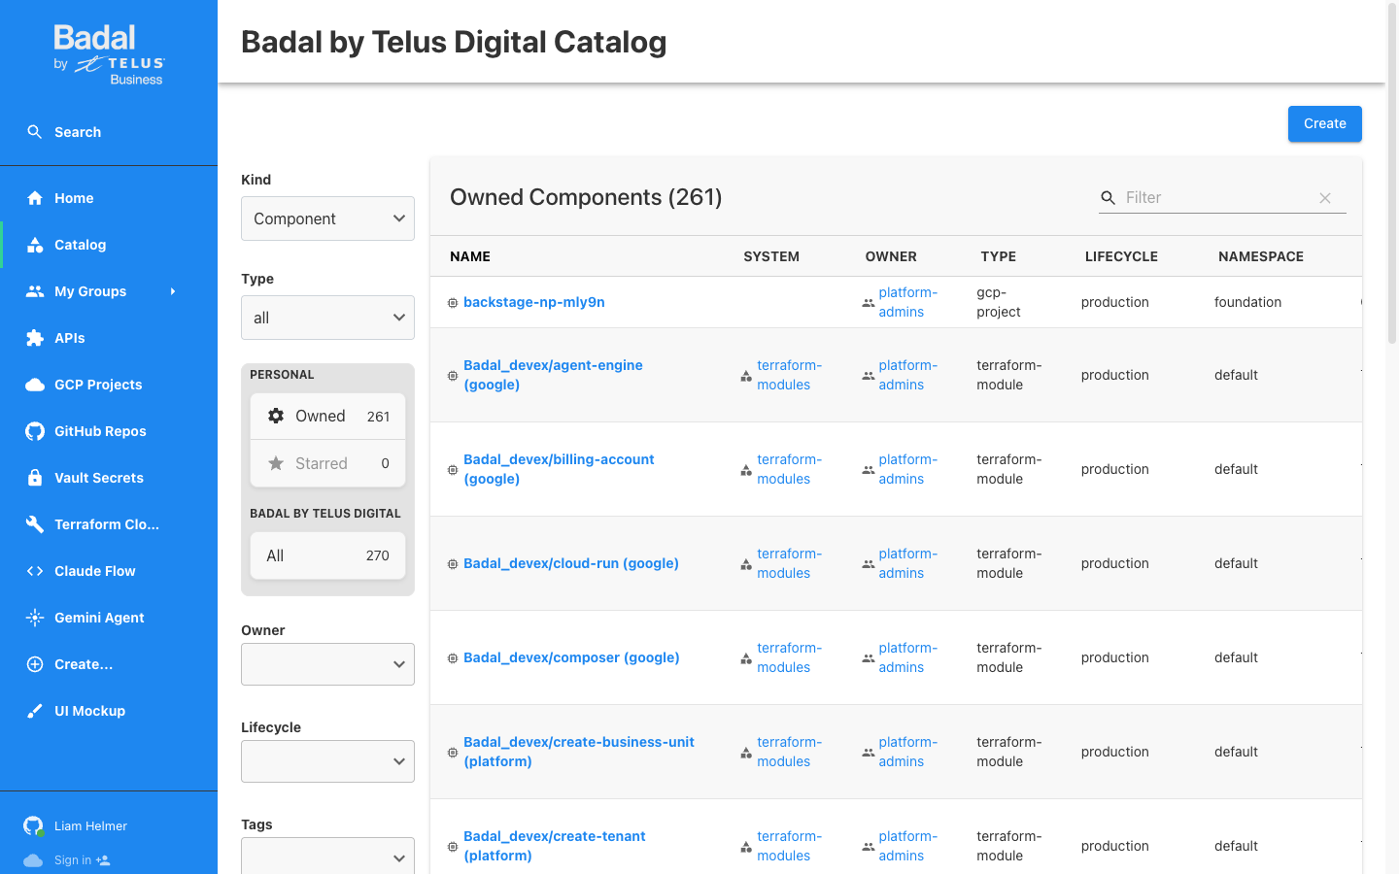Click owner group icon in composer row
Screen dimensions: 1399x874
point(869,658)
